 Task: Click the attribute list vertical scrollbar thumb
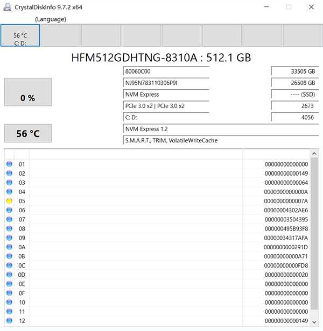pyautogui.click(x=314, y=233)
